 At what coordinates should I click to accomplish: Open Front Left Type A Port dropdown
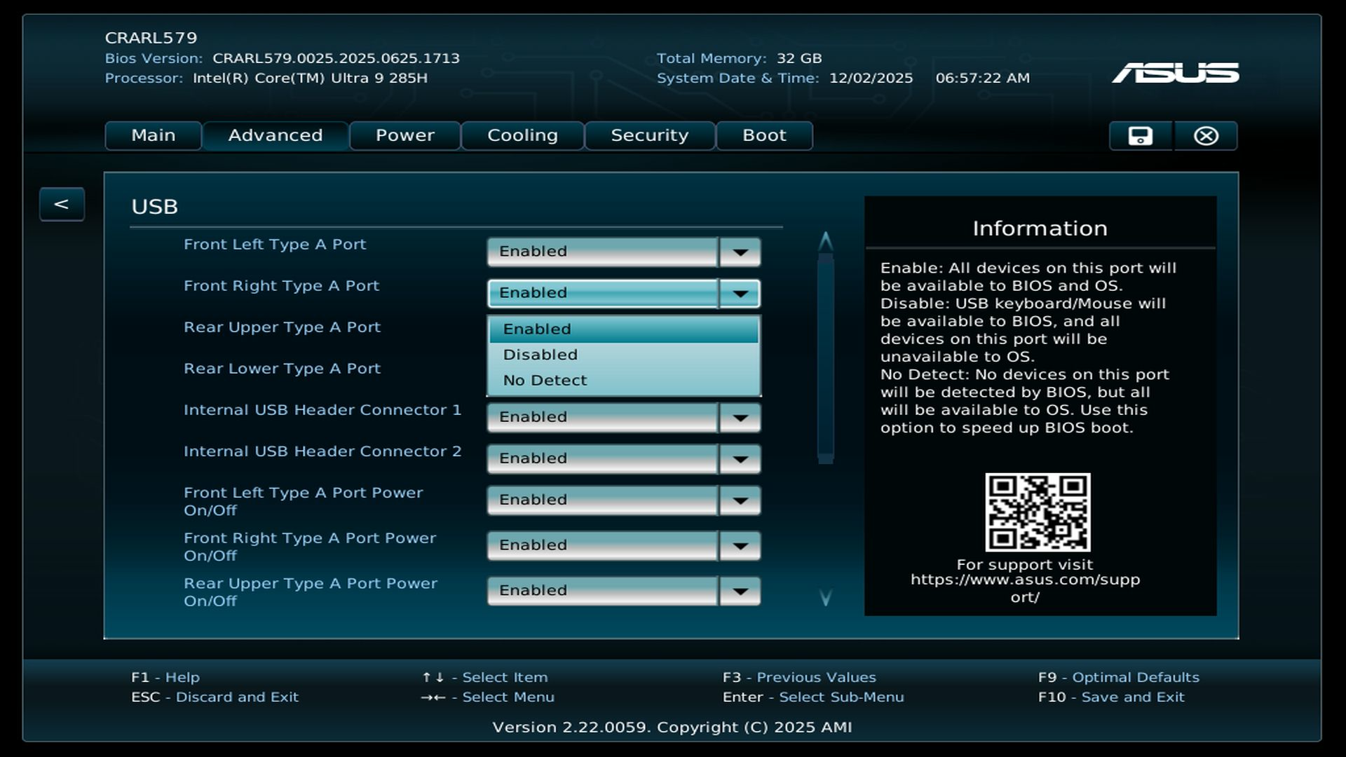click(x=740, y=252)
